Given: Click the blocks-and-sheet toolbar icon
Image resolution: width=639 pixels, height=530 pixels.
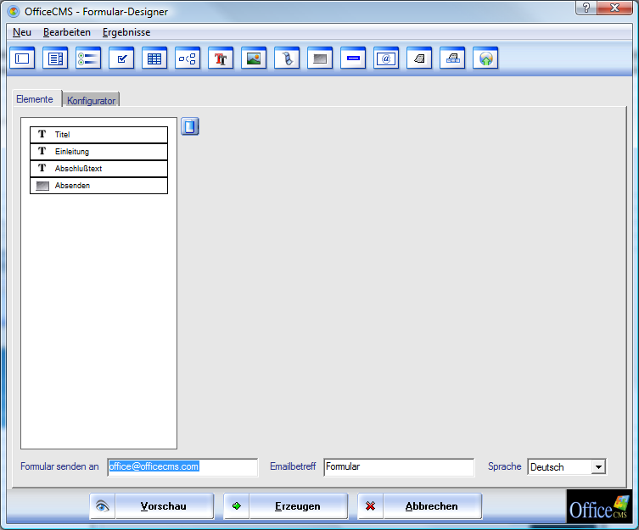Looking at the screenshot, I should 452,59.
